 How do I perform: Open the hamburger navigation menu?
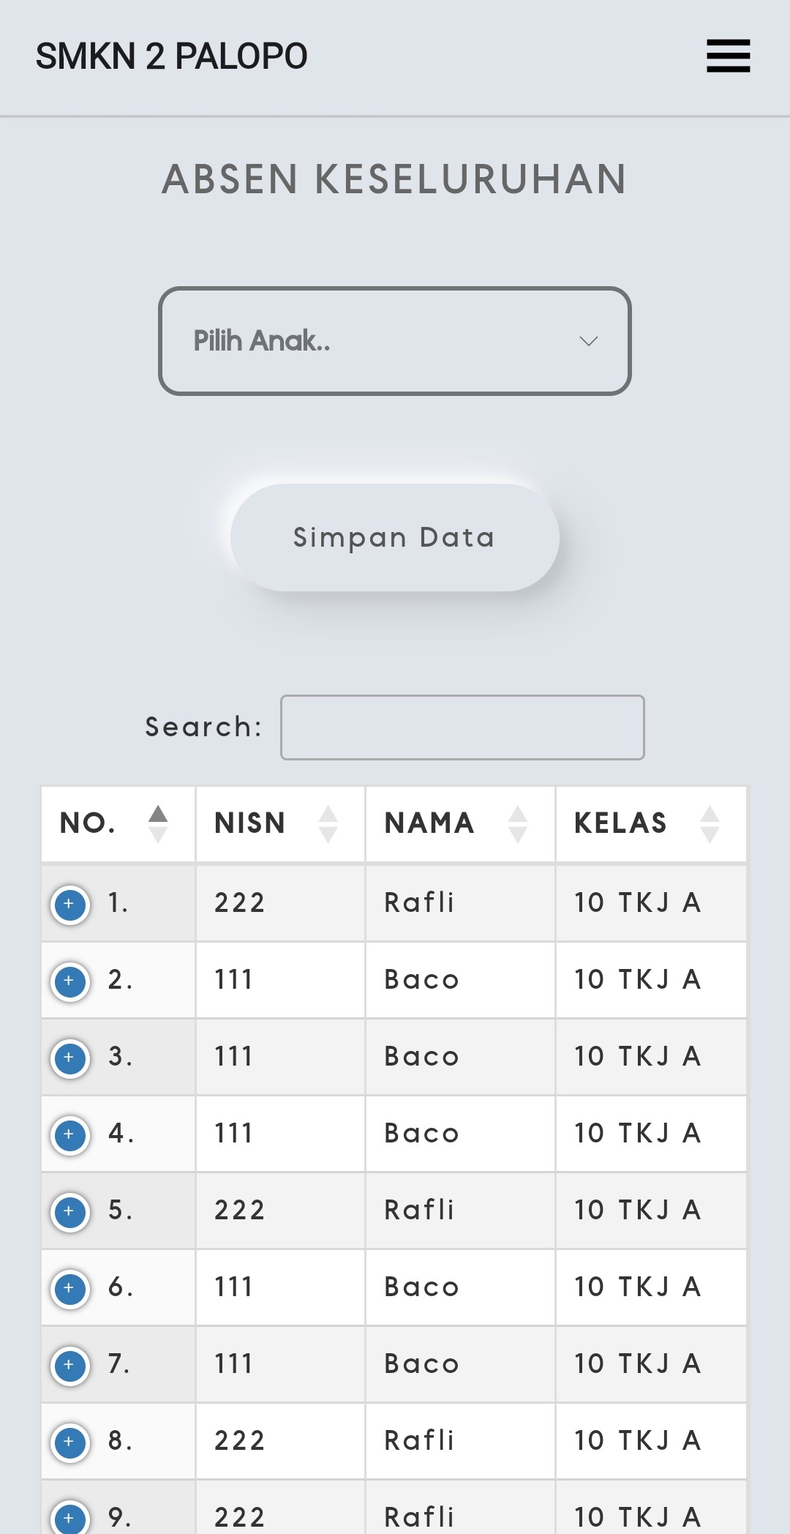[728, 56]
